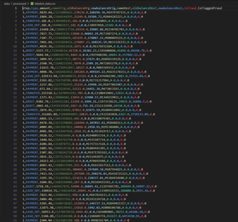Click the amount value 215310.3

[x=48, y=93]
